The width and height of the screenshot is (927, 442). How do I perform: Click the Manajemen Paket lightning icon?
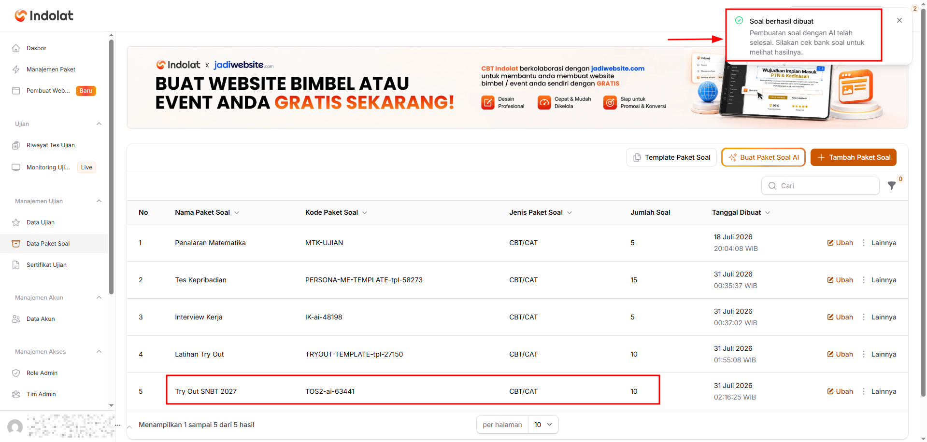point(16,69)
